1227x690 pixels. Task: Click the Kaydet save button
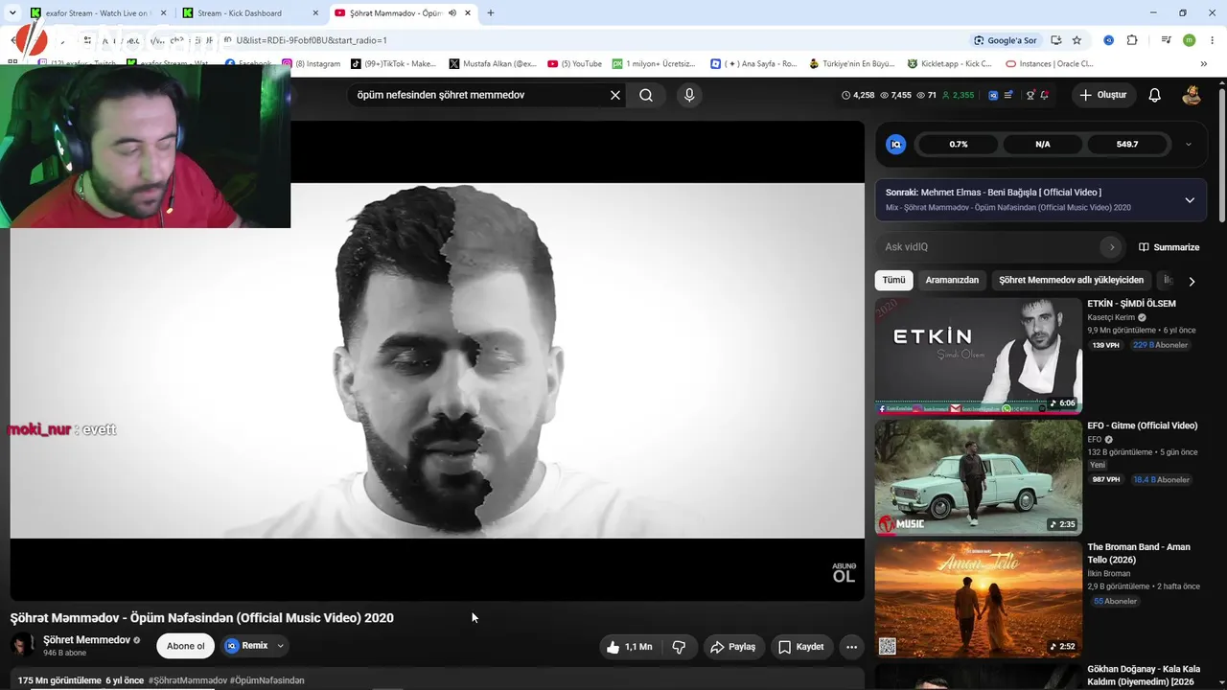(800, 647)
